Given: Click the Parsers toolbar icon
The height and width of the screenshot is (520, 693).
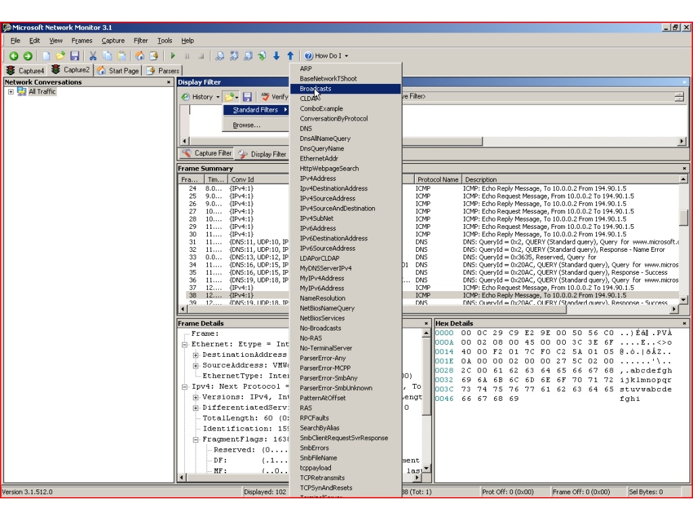Looking at the screenshot, I should click(154, 56).
